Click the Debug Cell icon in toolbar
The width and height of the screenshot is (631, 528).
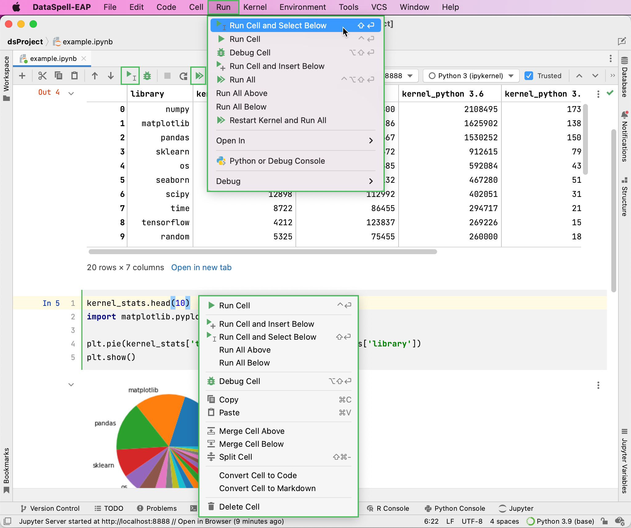[x=147, y=76]
